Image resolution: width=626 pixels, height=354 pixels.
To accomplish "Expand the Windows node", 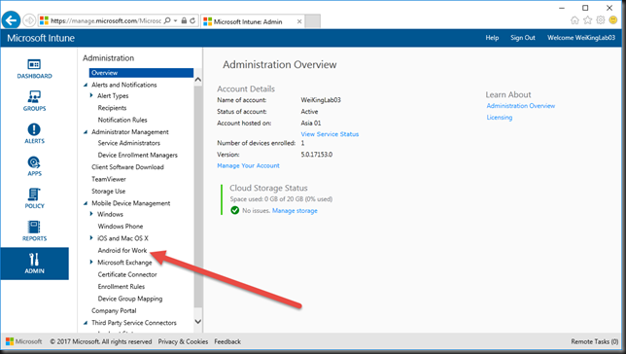I will pos(91,214).
